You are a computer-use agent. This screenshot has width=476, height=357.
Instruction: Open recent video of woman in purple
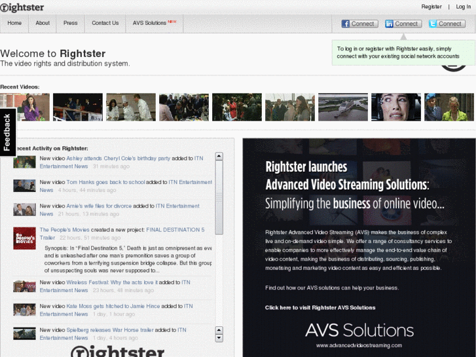tap(25, 107)
